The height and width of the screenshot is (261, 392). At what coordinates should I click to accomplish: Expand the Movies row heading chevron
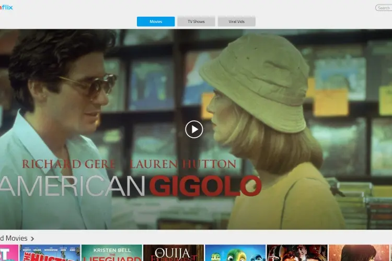[32, 239]
